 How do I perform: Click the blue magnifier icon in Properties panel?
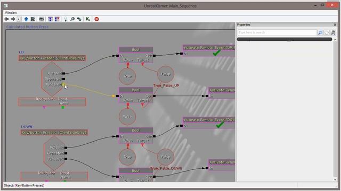(x=320, y=32)
